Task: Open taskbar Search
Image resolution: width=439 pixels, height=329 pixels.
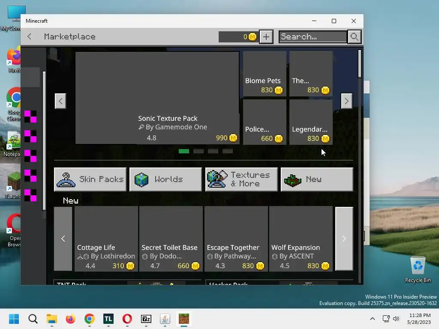Action: (33, 319)
